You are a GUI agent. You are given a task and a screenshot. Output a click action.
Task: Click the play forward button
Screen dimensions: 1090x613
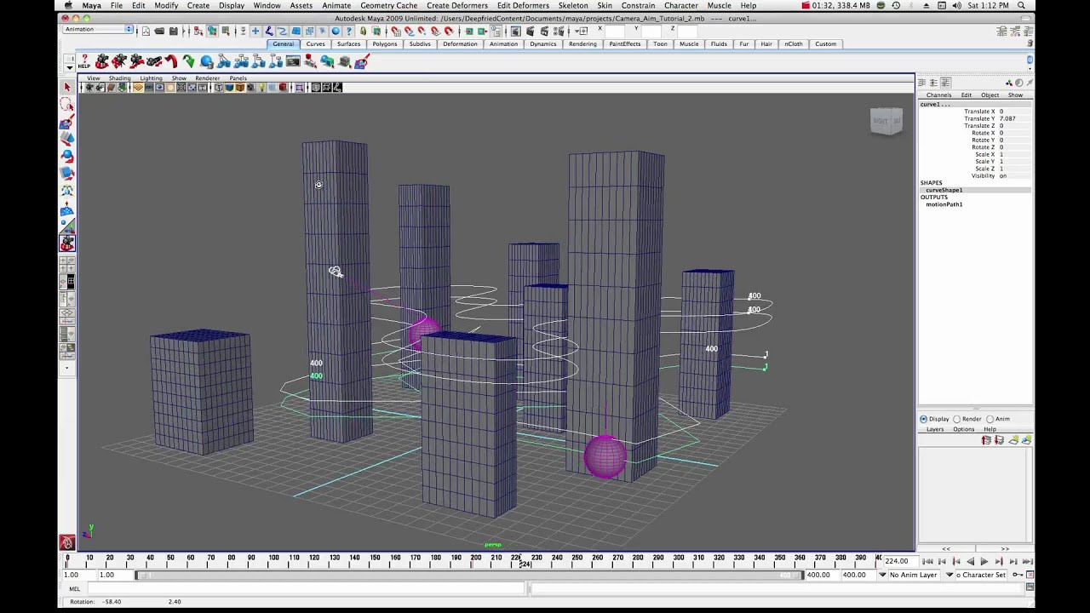coord(984,562)
